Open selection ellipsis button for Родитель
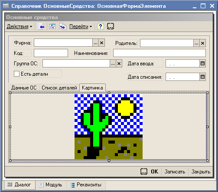This screenshot has width=218, height=192. coord(196,43)
